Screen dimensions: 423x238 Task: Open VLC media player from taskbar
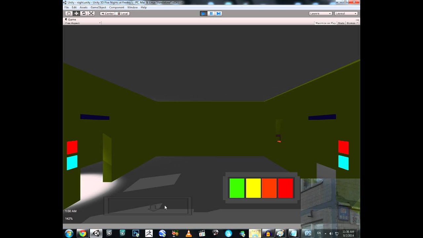[189, 234]
